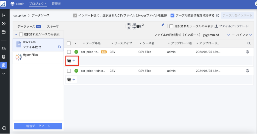Click the admin username label
Screen dimensions: 257x134
point(20,4)
